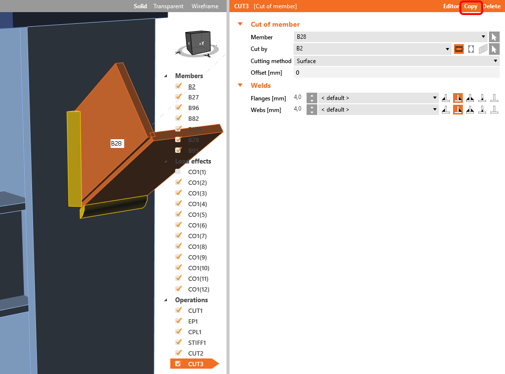Open the Cutting method dropdown
This screenshot has width=505, height=374.
[396, 61]
